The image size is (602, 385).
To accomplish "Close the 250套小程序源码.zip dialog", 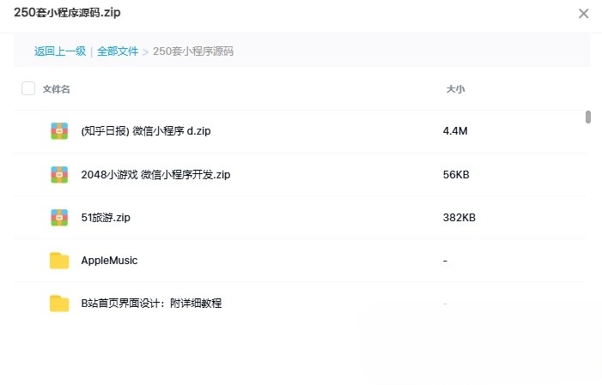I will 584,14.
